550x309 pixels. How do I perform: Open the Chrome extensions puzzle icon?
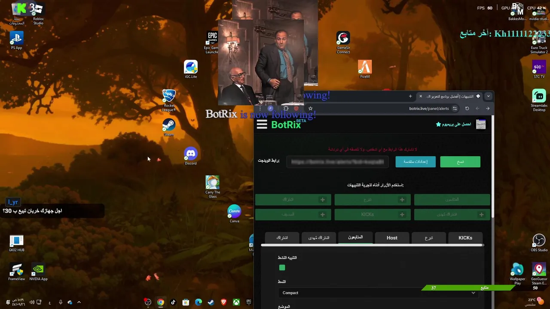pos(286,109)
